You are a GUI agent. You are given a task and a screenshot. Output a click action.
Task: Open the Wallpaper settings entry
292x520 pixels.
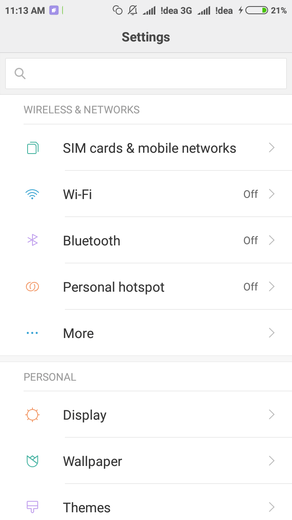pyautogui.click(x=92, y=461)
